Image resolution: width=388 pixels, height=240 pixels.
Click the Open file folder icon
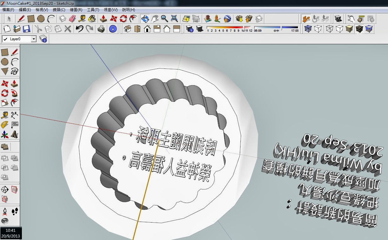pos(17,29)
